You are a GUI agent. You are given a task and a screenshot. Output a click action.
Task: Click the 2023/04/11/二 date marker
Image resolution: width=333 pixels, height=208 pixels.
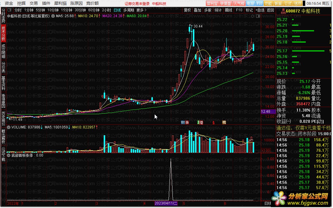pos(166,203)
